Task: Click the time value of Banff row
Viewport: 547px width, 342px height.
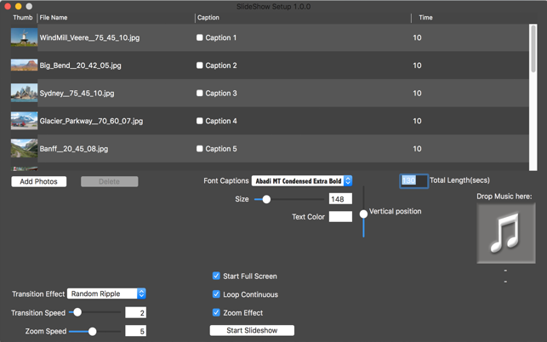Action: [417, 148]
